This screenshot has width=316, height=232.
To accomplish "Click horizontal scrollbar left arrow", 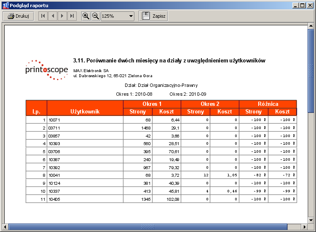I will pyautogui.click(x=5, y=227).
